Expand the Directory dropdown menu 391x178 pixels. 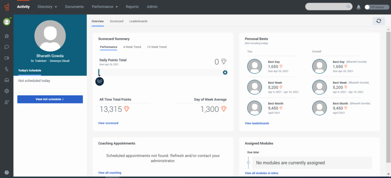click(x=47, y=7)
